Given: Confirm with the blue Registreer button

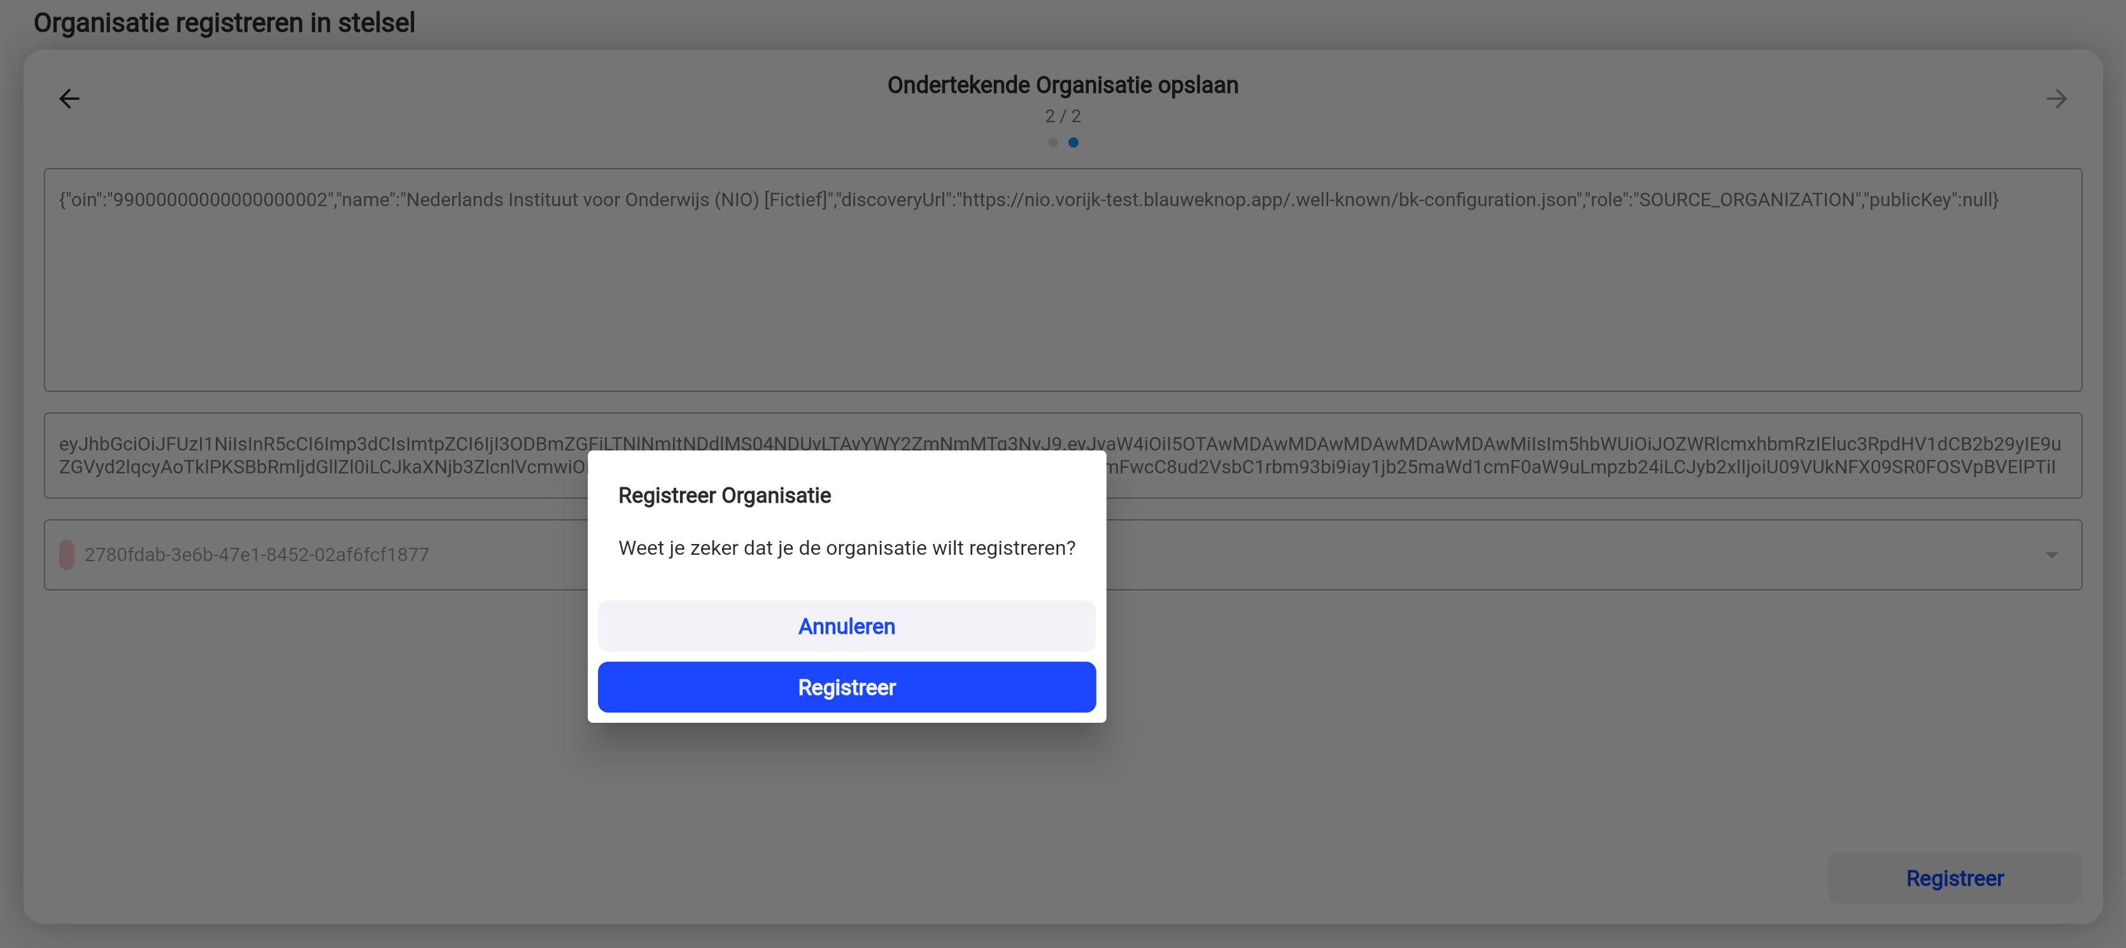Looking at the screenshot, I should tap(846, 687).
